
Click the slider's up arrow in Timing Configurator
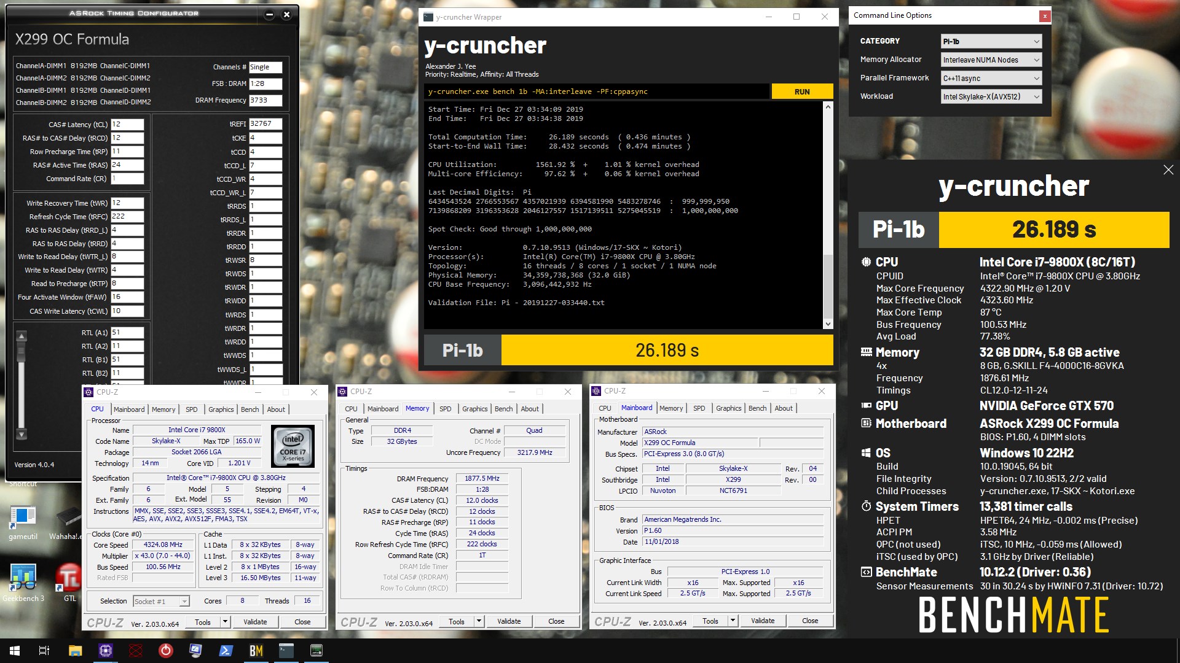22,336
